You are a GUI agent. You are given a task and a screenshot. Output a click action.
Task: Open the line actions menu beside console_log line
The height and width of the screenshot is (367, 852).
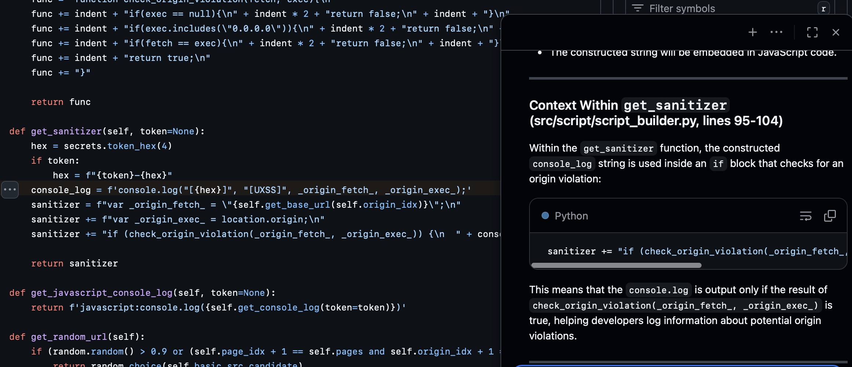tap(10, 190)
